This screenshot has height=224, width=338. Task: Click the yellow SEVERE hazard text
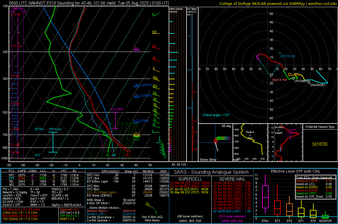pos(320,144)
